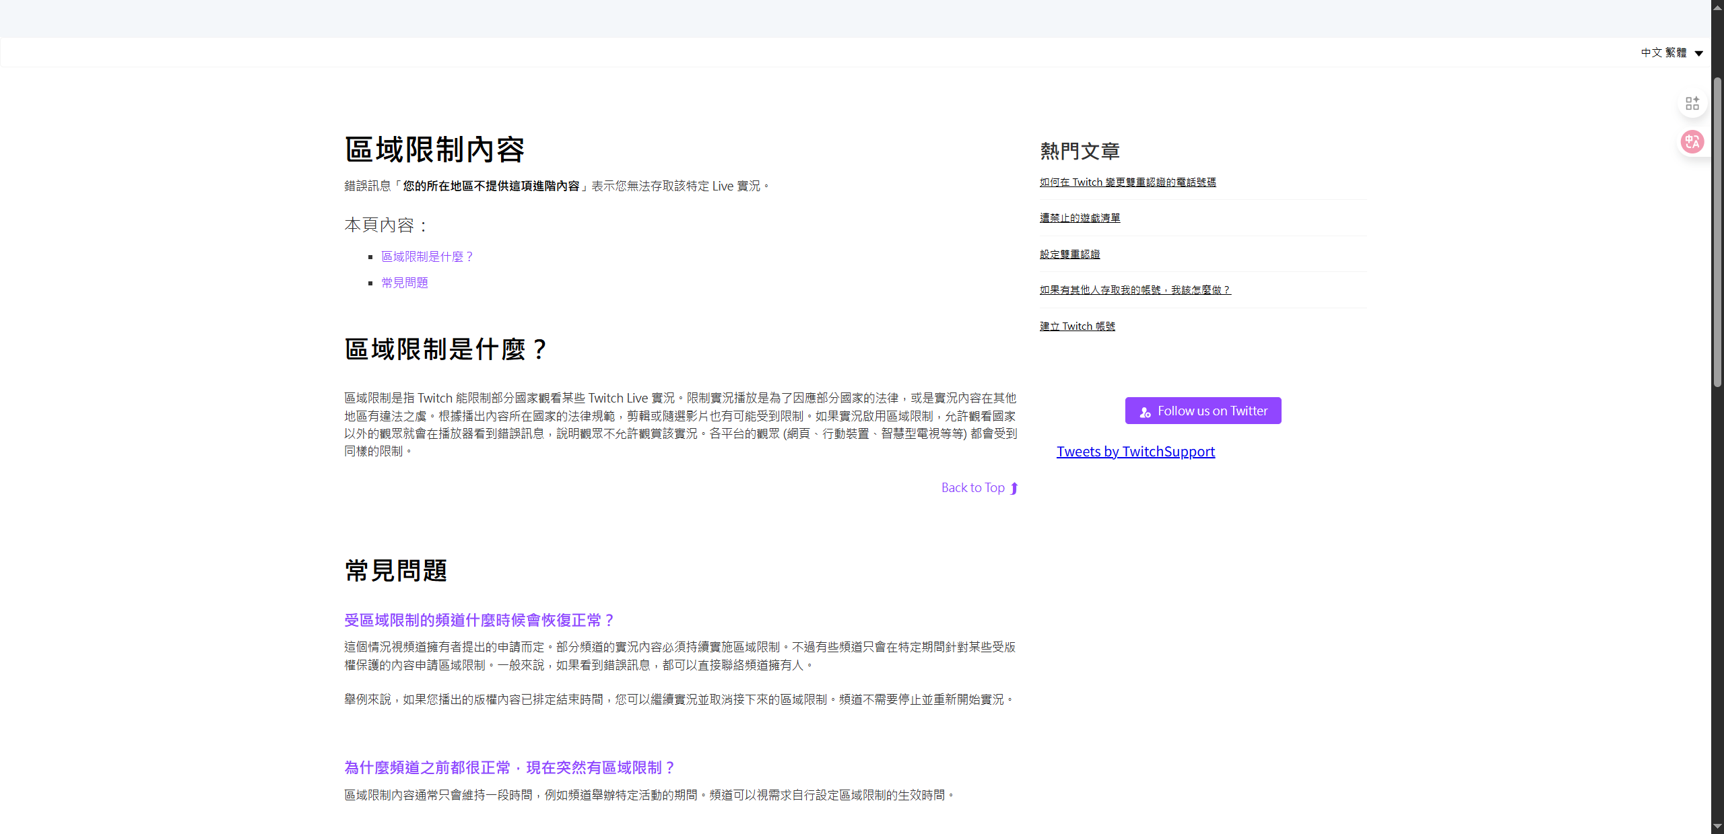Viewport: 1724px width, 834px height.
Task: Jump to 常見問題 section link
Action: tap(405, 283)
